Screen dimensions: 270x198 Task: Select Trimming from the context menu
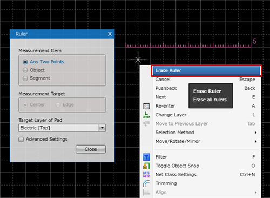(x=206, y=183)
